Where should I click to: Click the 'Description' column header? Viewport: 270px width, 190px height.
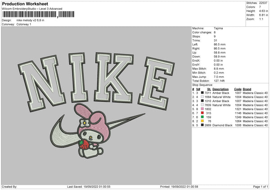click(220, 89)
